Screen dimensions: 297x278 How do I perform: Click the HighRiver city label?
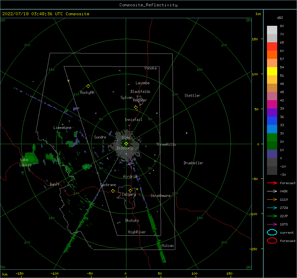pos(137,232)
